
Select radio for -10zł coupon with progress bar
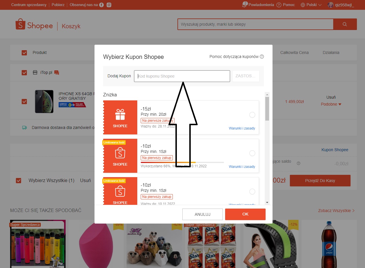coord(252,153)
